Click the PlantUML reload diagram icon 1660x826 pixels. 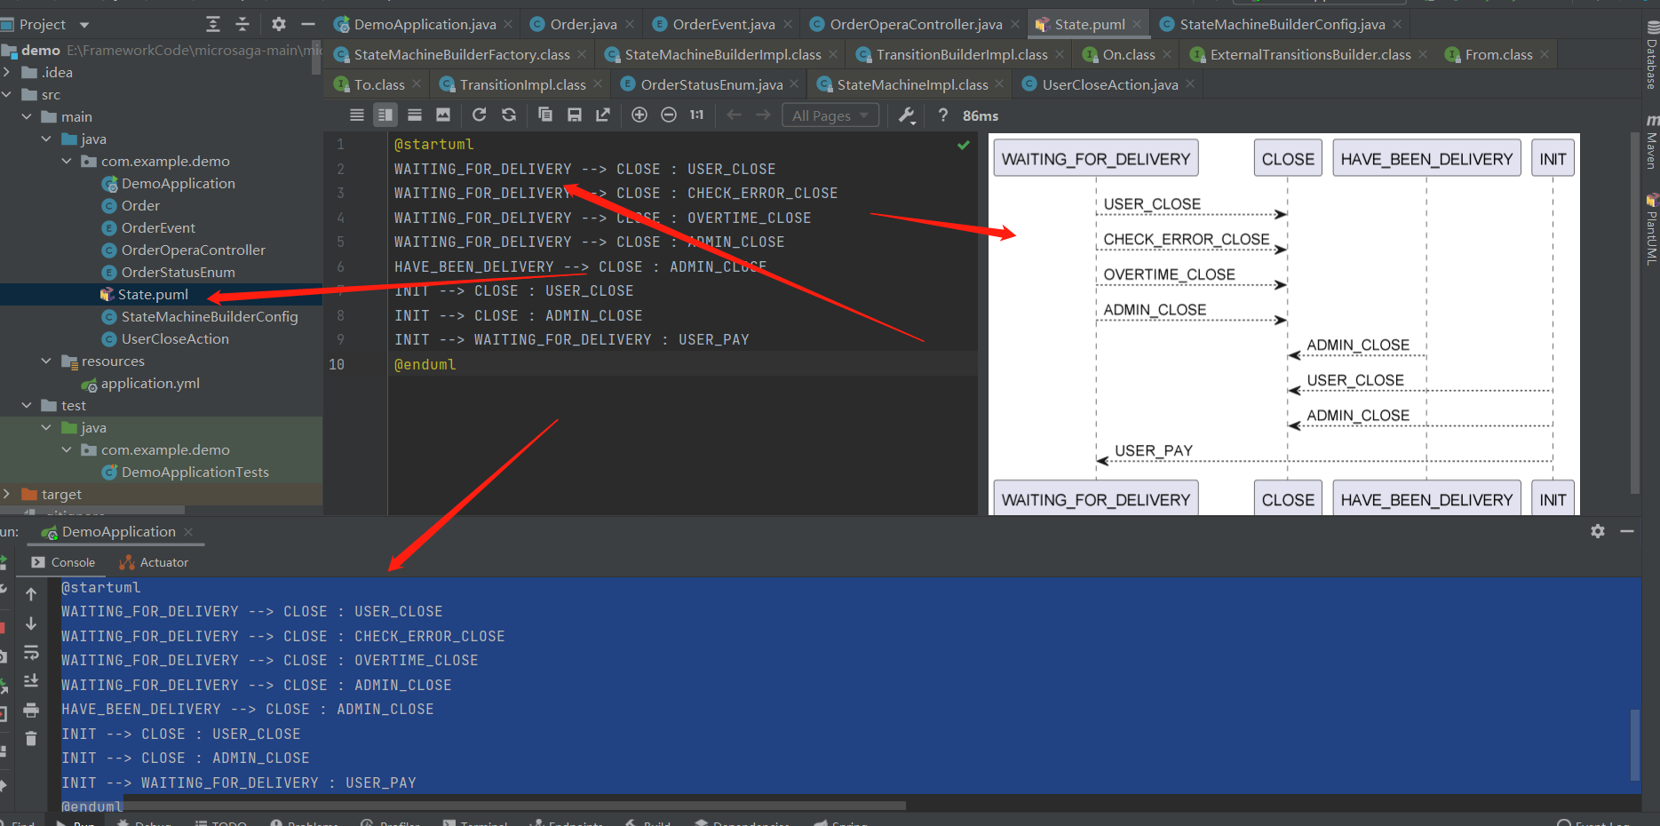click(479, 115)
